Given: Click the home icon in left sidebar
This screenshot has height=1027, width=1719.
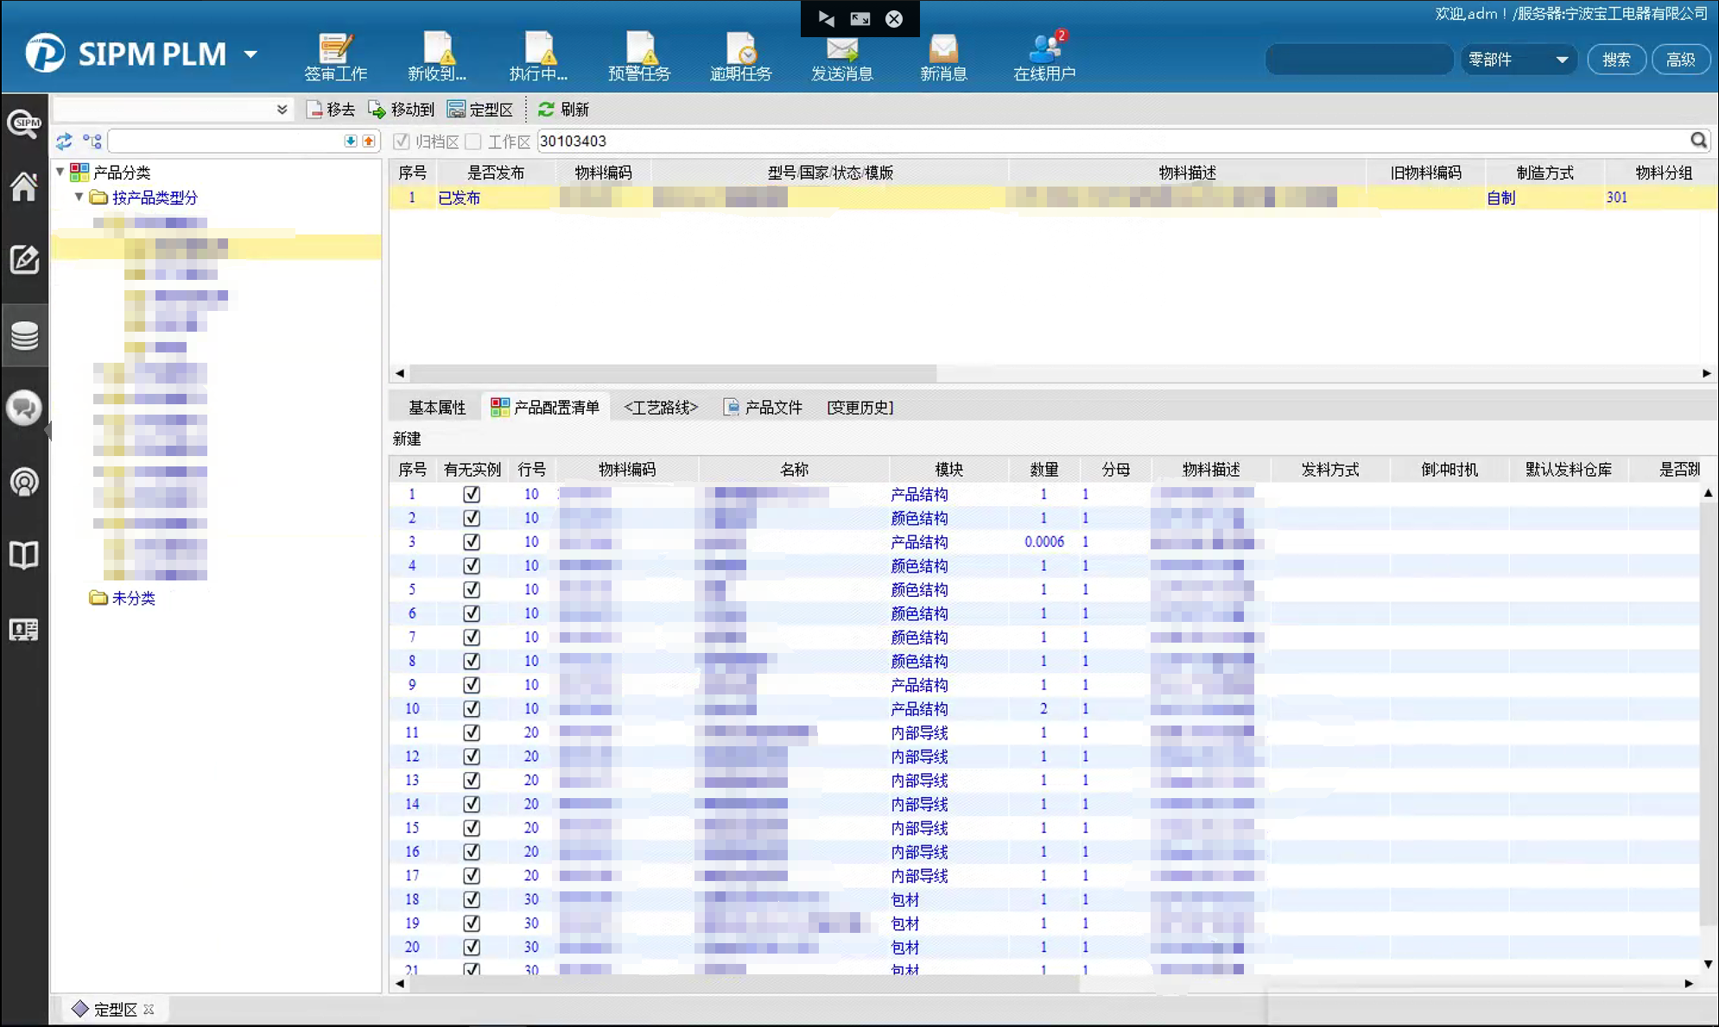Looking at the screenshot, I should tap(24, 186).
